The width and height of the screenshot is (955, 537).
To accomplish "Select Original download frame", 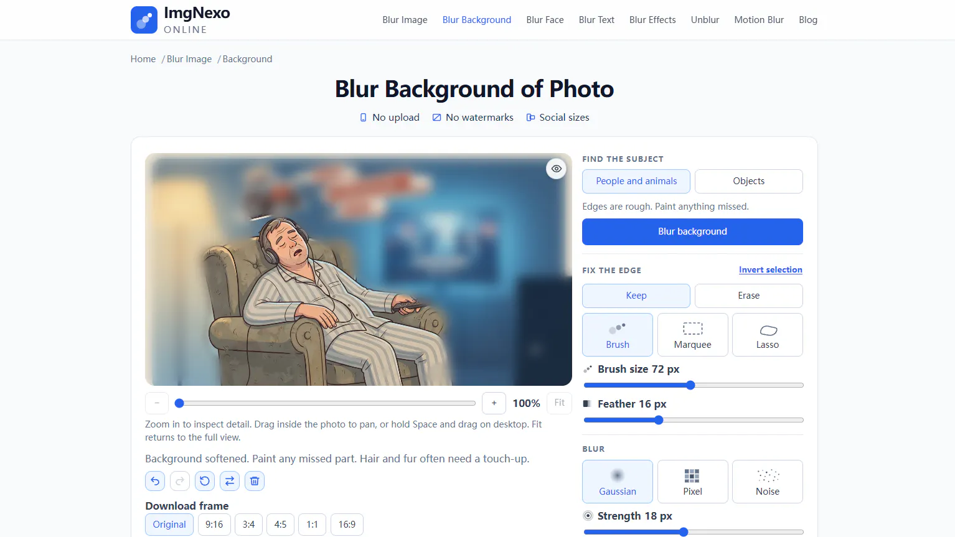I will [x=169, y=525].
